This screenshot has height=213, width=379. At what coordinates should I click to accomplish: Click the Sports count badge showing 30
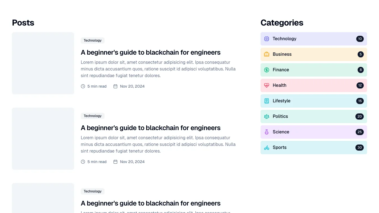pos(360,148)
